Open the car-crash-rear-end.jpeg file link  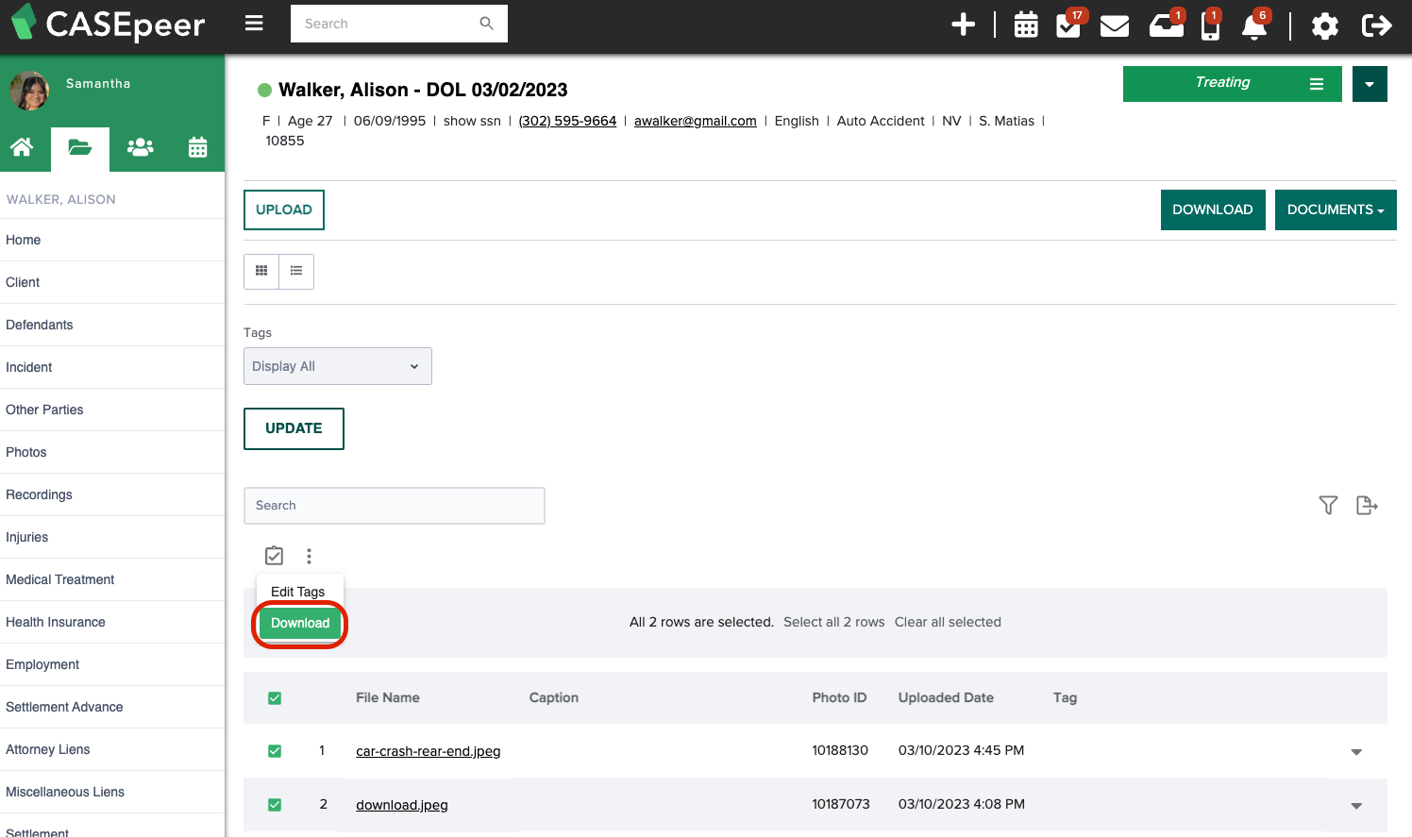pos(429,751)
